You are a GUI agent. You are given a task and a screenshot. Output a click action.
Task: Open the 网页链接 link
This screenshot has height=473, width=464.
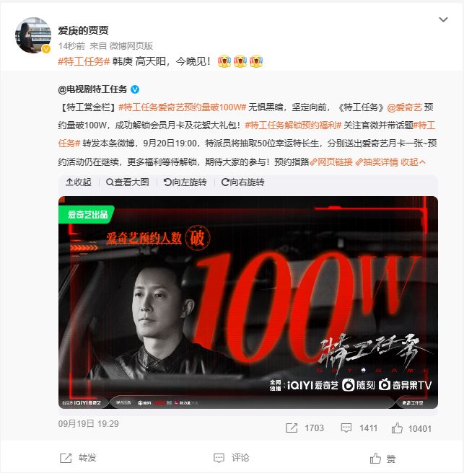point(331,162)
